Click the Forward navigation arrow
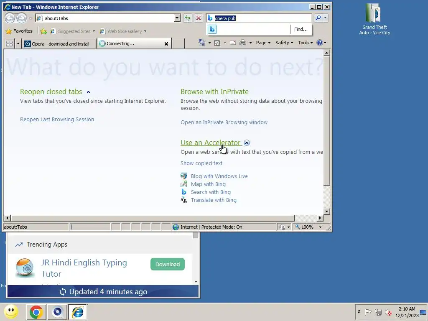 21,18
